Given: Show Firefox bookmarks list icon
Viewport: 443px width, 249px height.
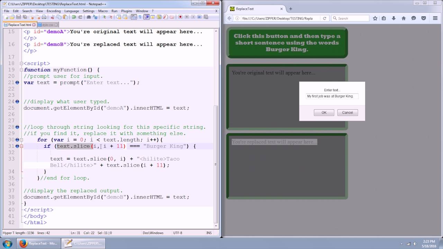Looking at the screenshot, I should tap(384, 18).
